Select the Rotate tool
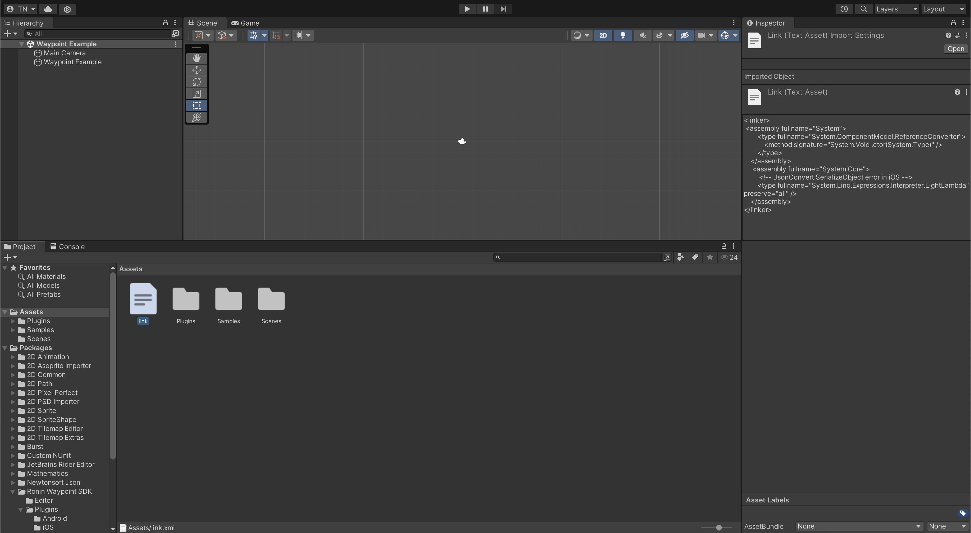This screenshot has height=533, width=971. click(196, 82)
